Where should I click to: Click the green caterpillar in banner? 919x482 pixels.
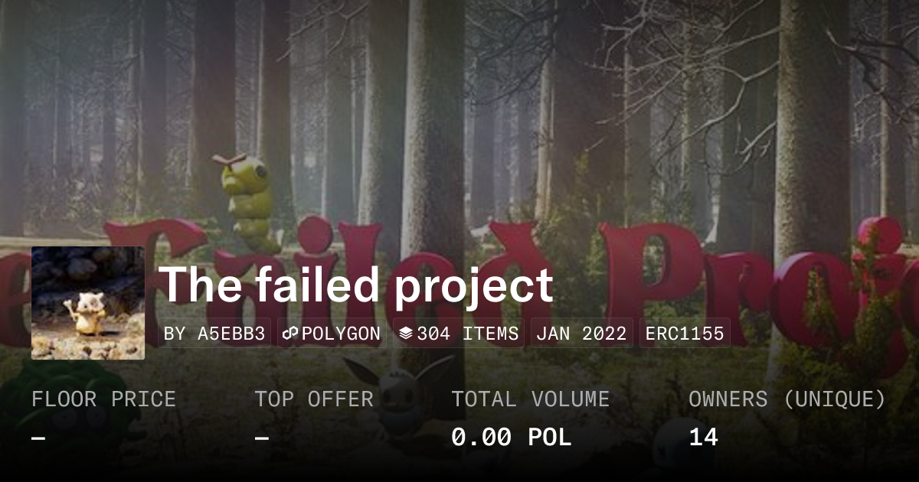pyautogui.click(x=247, y=197)
